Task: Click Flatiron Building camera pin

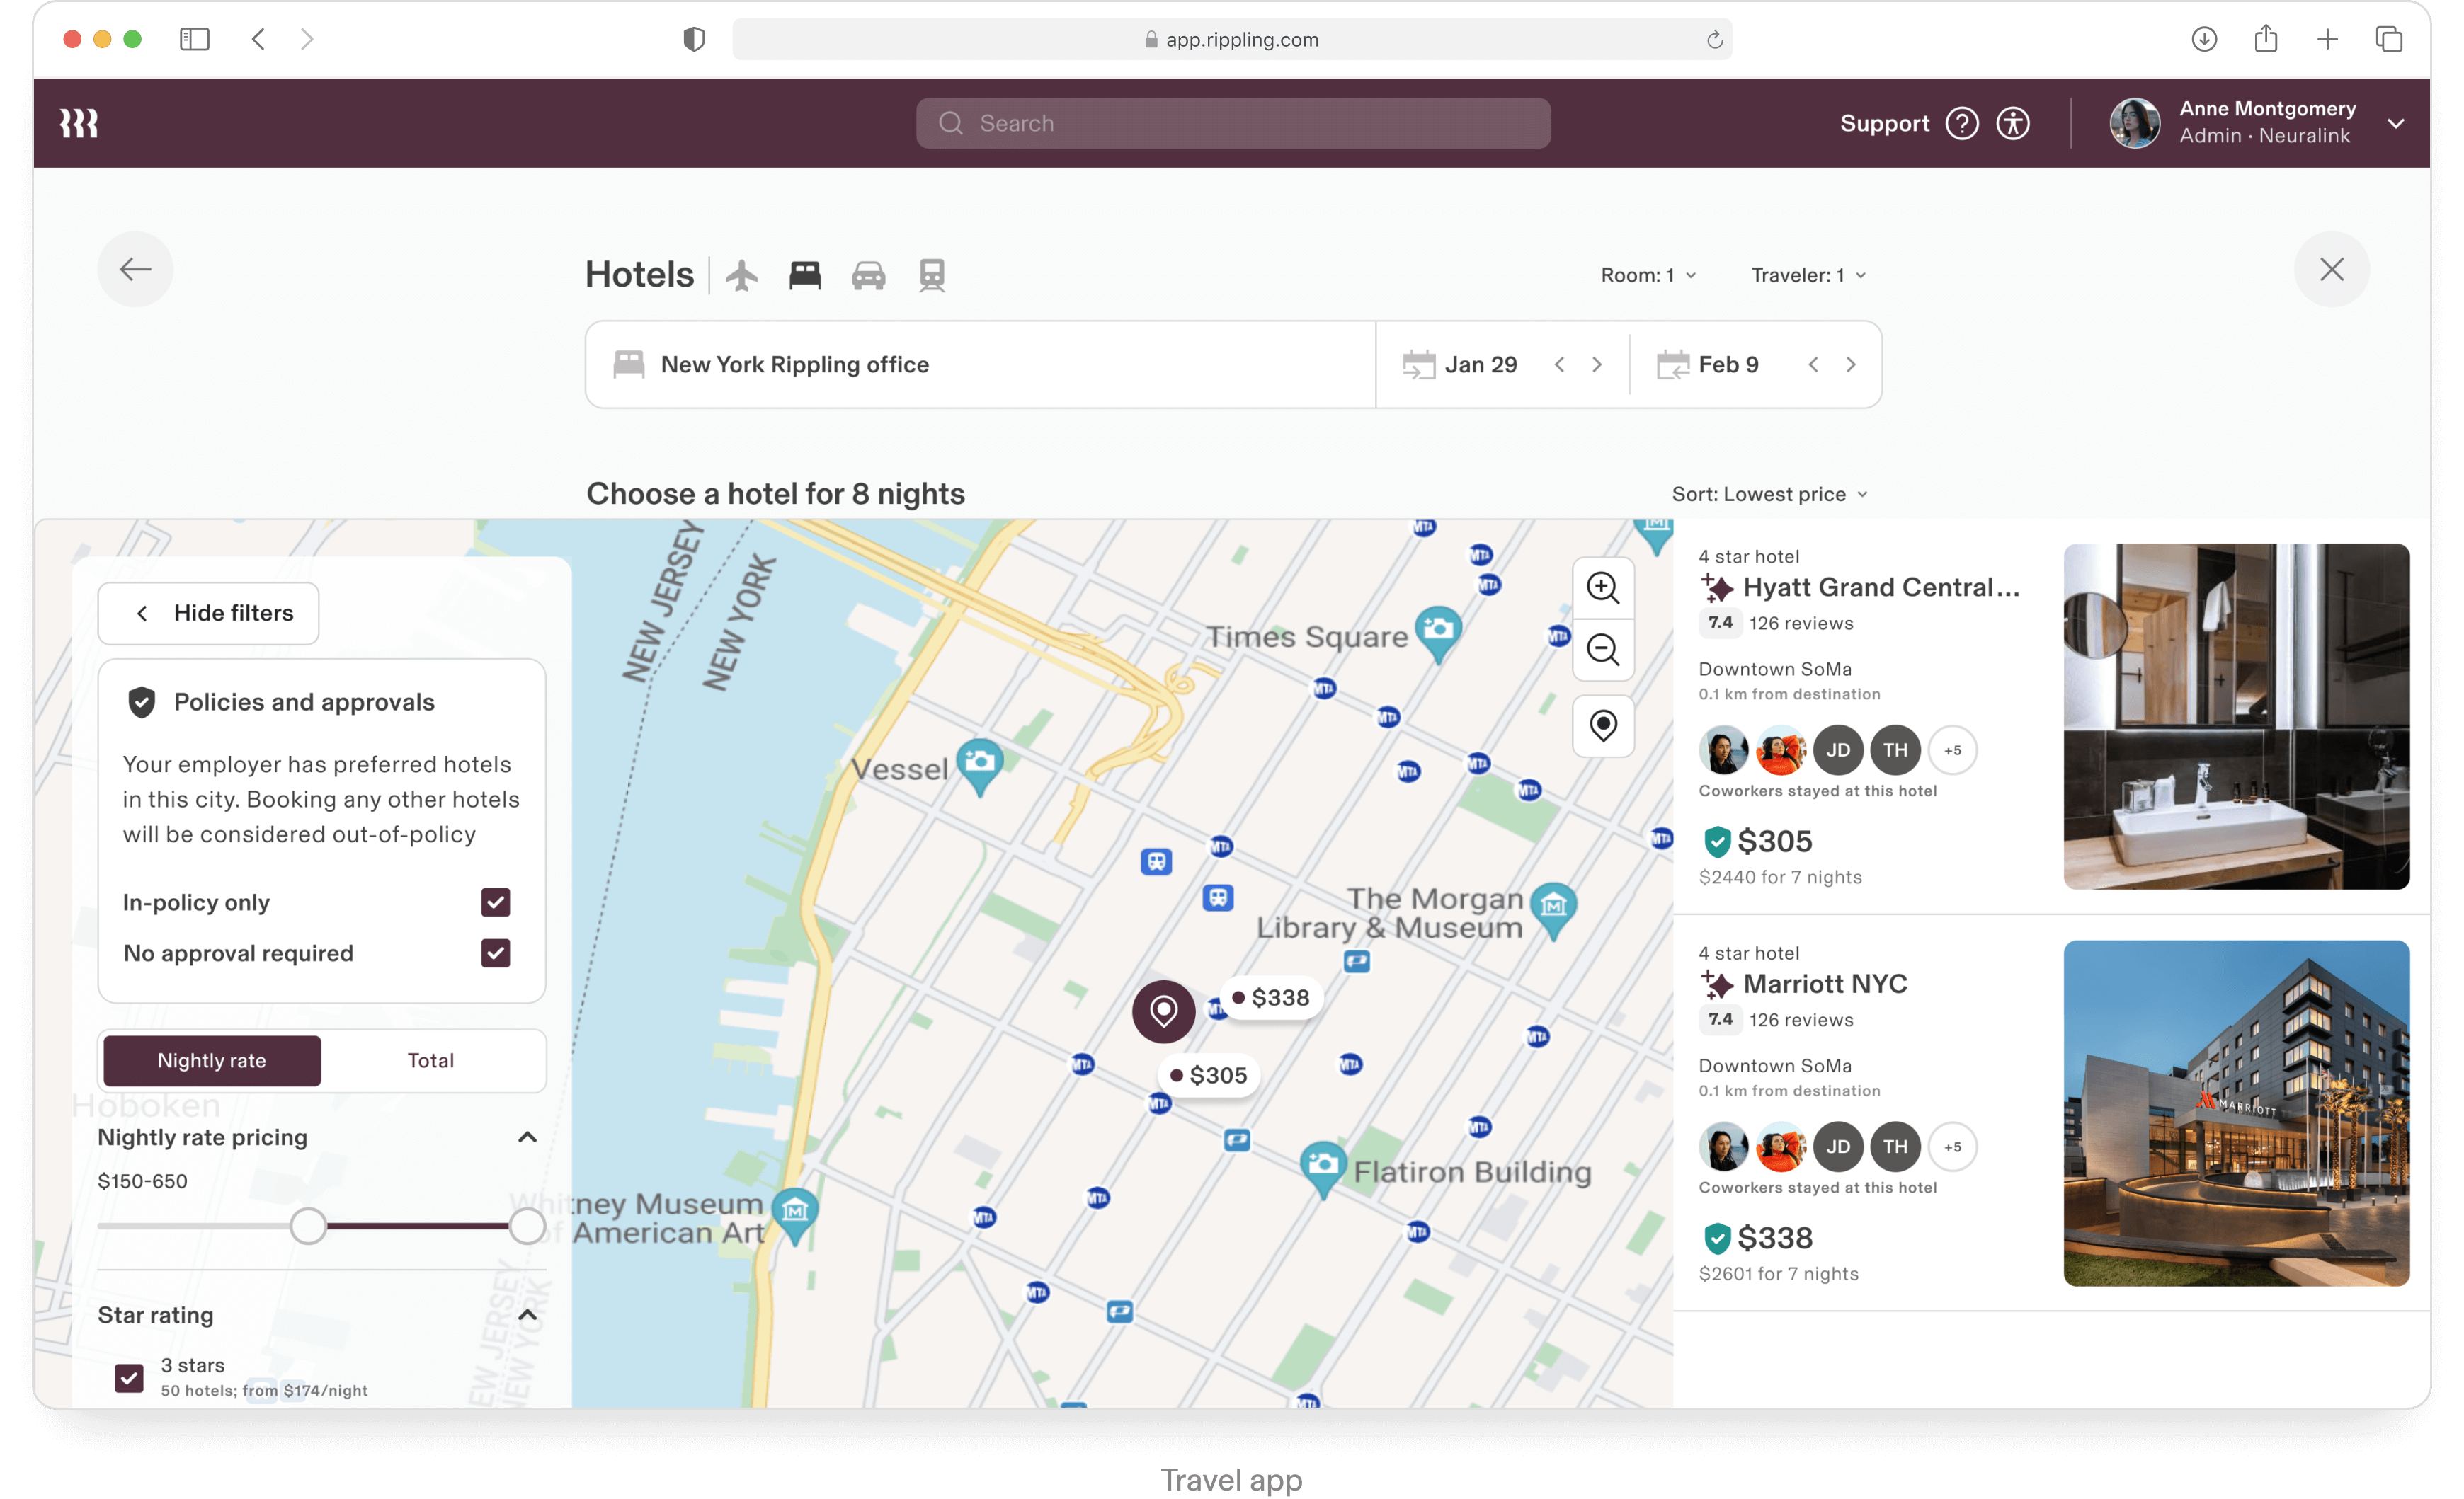Action: tap(1323, 1168)
